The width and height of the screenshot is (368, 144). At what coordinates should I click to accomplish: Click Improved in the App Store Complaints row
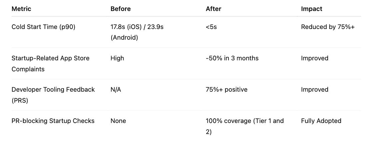315,58
